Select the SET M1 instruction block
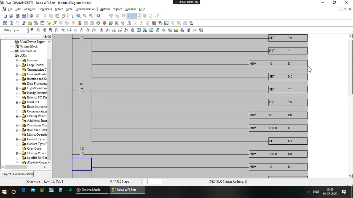The image size is (353, 198). pos(288,141)
